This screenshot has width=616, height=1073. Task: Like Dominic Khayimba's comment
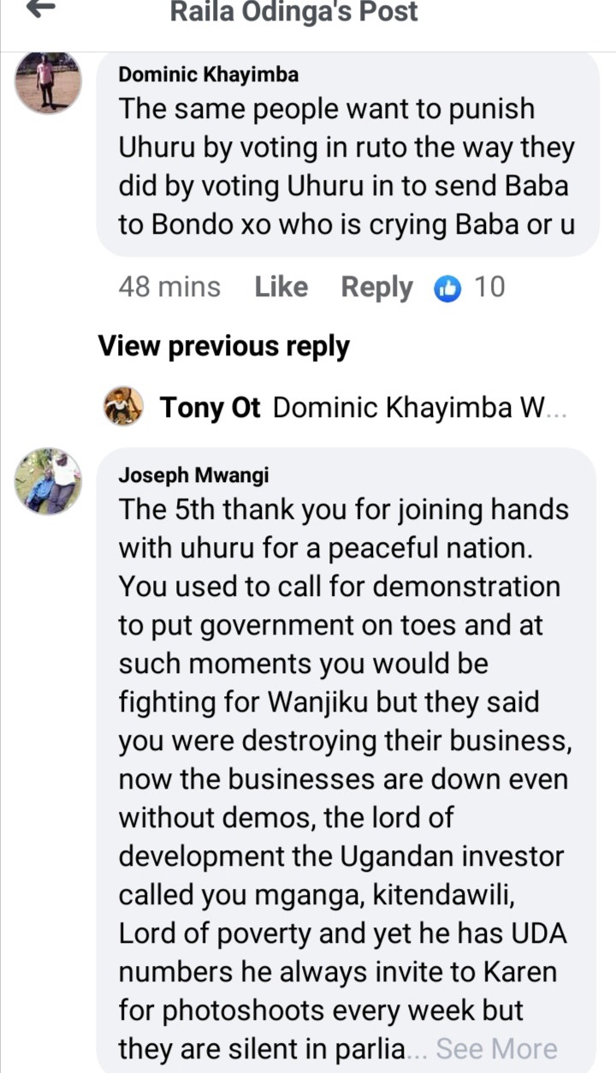[x=281, y=288]
